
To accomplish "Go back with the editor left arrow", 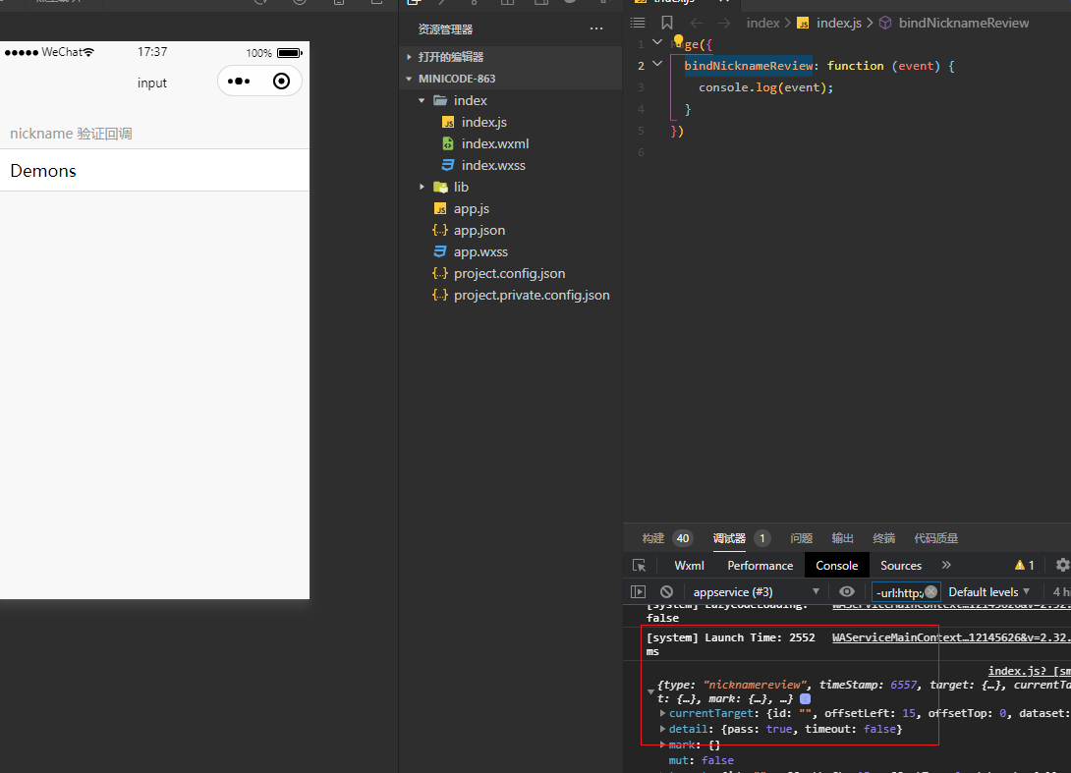I will point(696,24).
